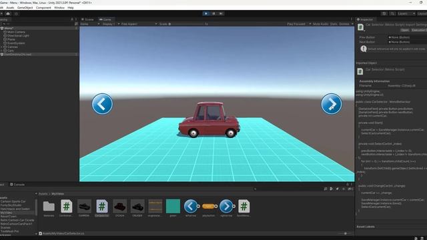Select the first C# script asset in Project
The width and height of the screenshot is (427, 240).
[66, 206]
